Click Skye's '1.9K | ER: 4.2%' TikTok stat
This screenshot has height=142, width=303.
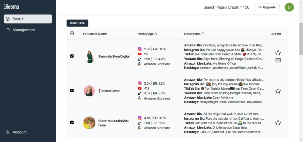[155, 59]
